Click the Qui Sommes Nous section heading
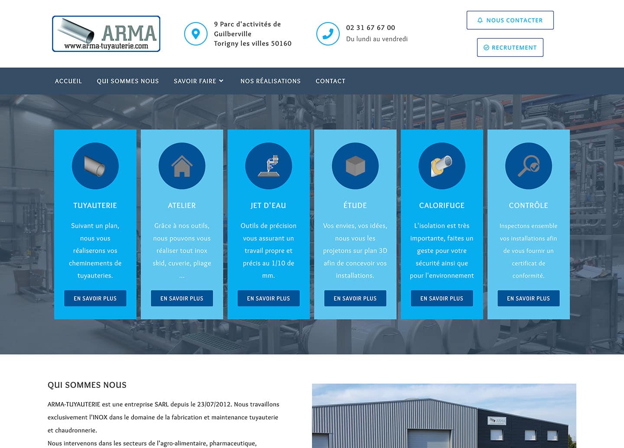This screenshot has height=448, width=624. point(87,385)
